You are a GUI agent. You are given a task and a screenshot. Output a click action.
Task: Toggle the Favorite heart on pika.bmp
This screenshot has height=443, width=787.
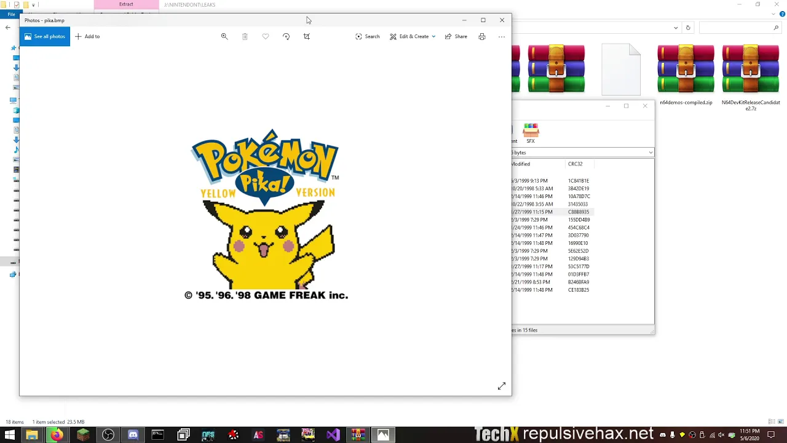266,36
